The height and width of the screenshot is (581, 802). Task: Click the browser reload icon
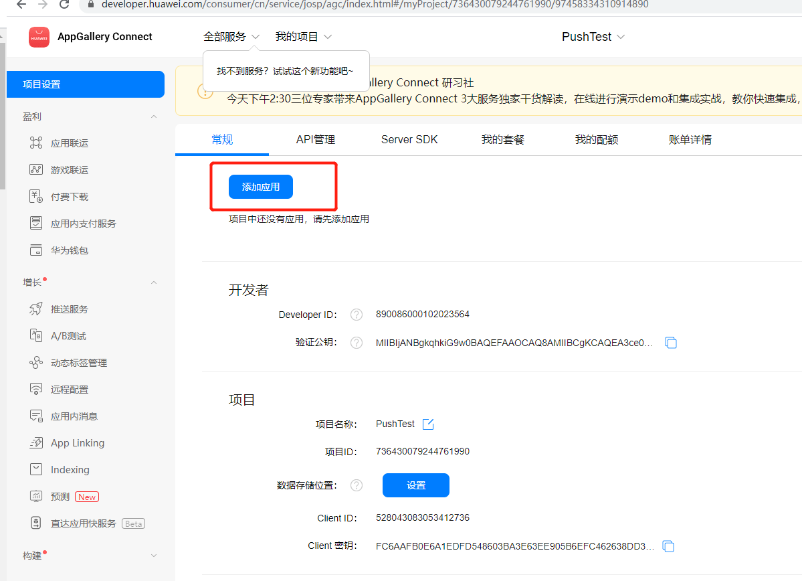coord(64,5)
